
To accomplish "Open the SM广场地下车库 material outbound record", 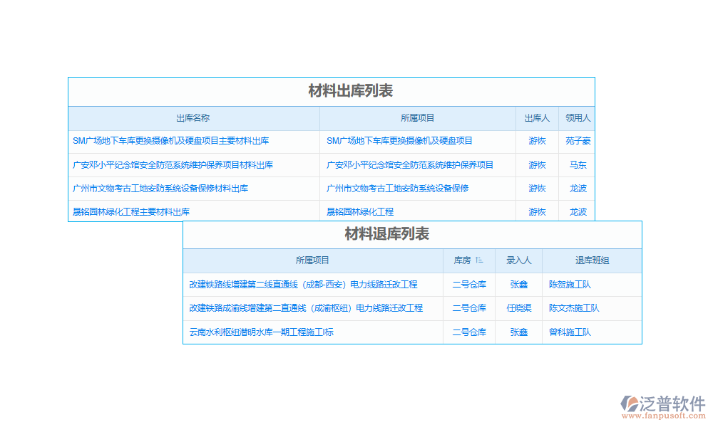I will tap(171, 141).
